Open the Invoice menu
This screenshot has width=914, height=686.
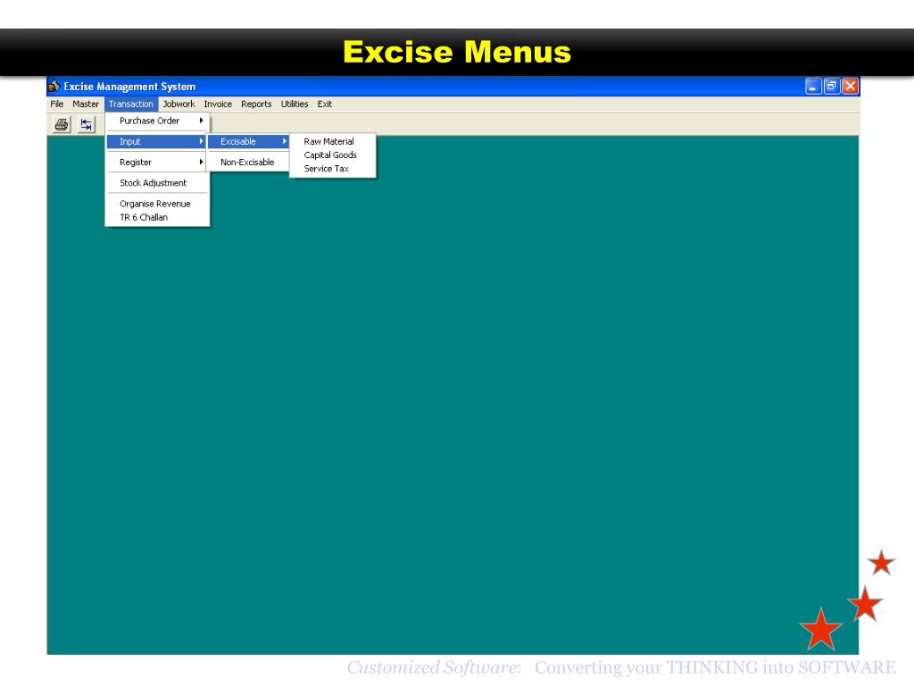click(x=218, y=104)
